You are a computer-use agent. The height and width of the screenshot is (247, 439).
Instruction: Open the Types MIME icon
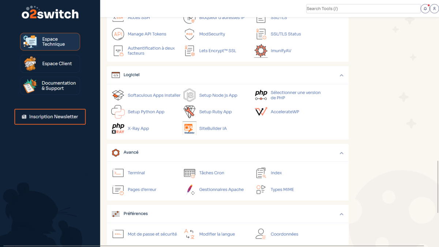tap(261, 190)
